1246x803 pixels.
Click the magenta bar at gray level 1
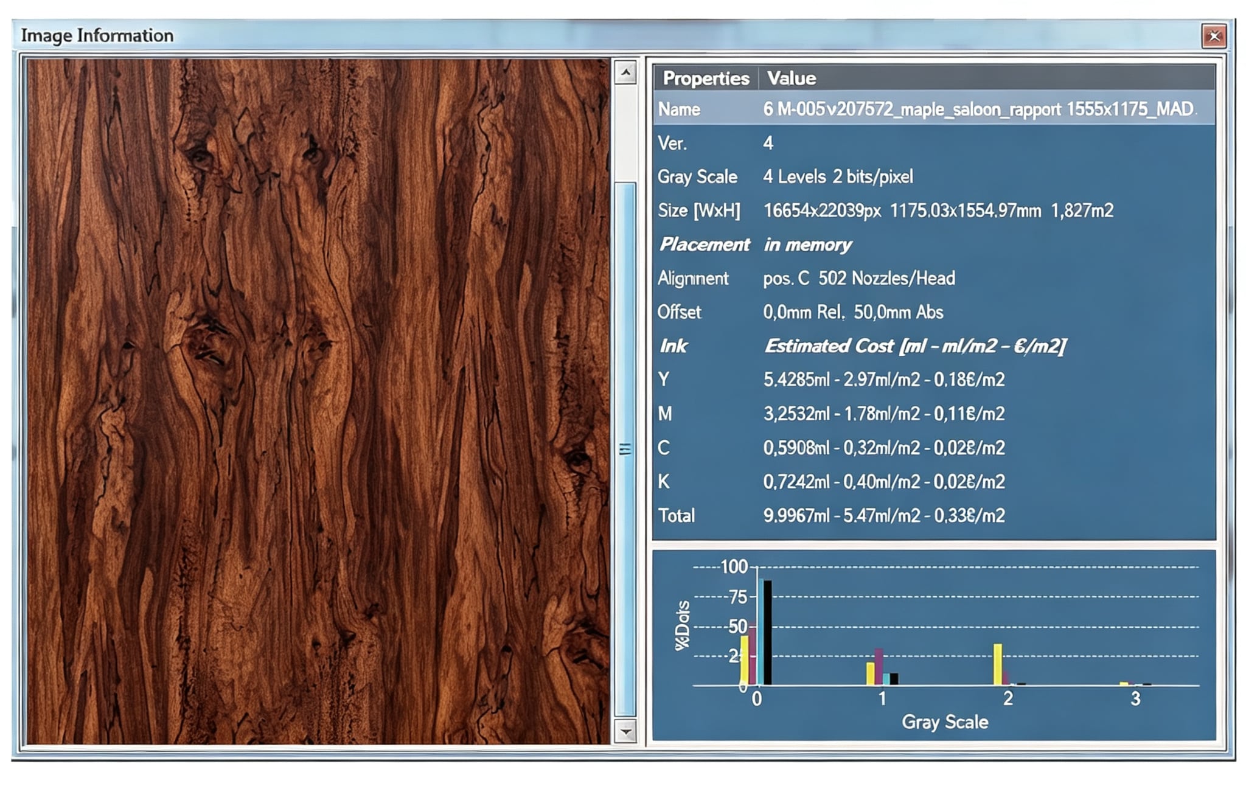point(879,667)
